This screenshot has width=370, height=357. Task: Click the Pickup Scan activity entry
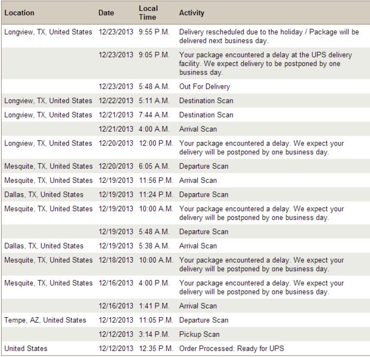(200, 334)
